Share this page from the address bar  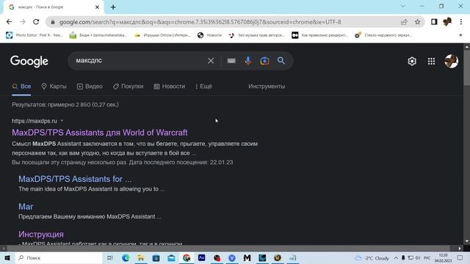click(404, 22)
